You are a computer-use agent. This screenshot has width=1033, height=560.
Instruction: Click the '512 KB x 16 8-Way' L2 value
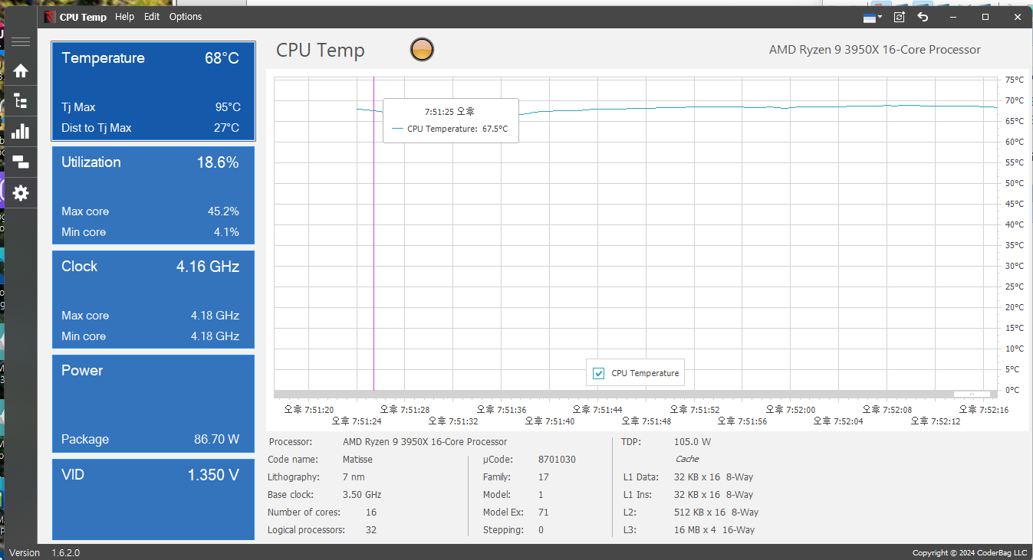coord(716,513)
